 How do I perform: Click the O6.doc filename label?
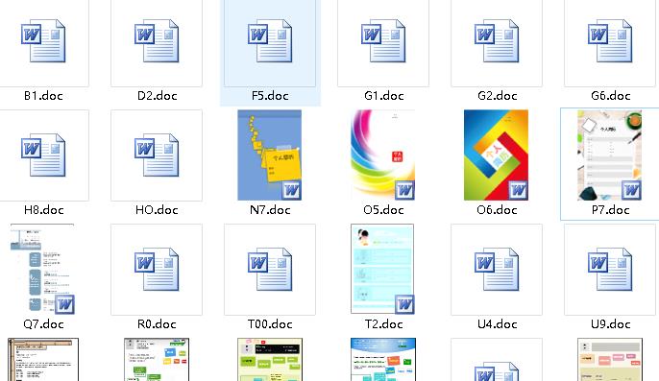pyautogui.click(x=497, y=209)
